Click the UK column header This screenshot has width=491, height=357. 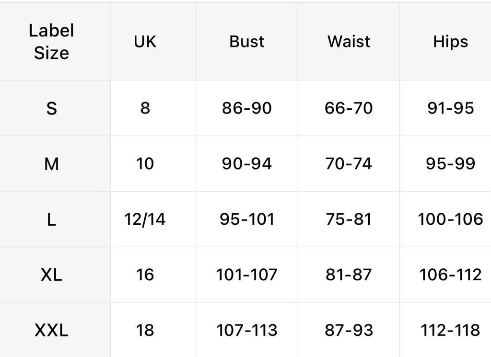[x=145, y=42]
